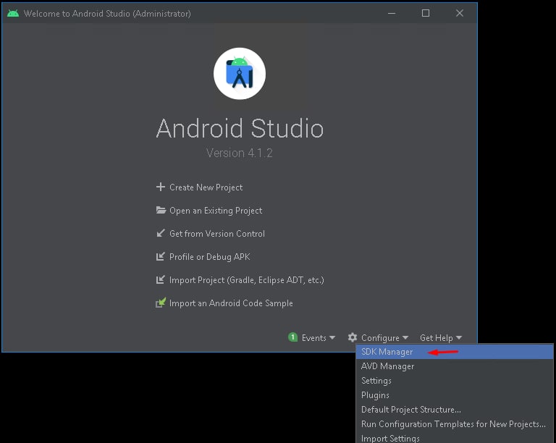Click the arrow icon beside Get from Version Control

(x=161, y=233)
